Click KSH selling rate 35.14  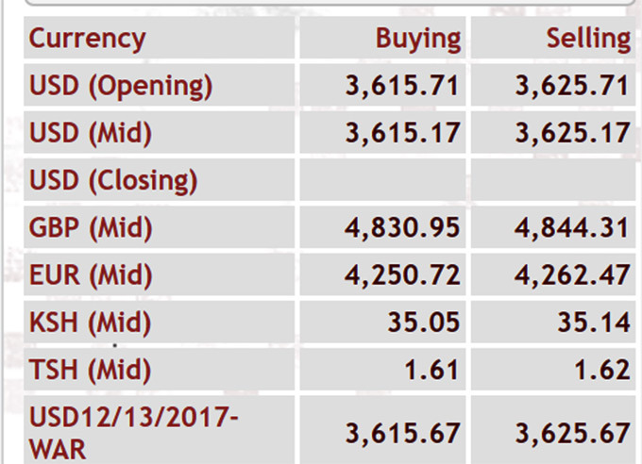(594, 322)
